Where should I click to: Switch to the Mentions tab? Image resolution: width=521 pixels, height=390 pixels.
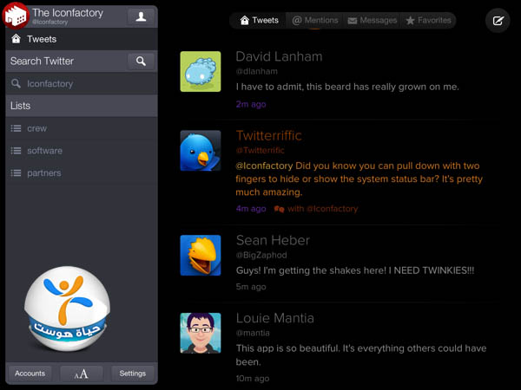pyautogui.click(x=315, y=21)
